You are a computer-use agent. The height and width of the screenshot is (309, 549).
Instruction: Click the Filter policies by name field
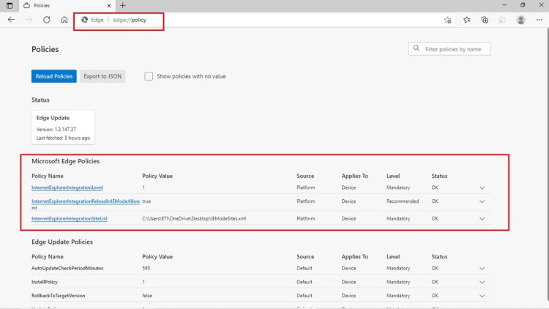454,49
